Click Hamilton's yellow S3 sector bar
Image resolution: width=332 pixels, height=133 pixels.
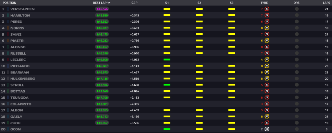232,15
